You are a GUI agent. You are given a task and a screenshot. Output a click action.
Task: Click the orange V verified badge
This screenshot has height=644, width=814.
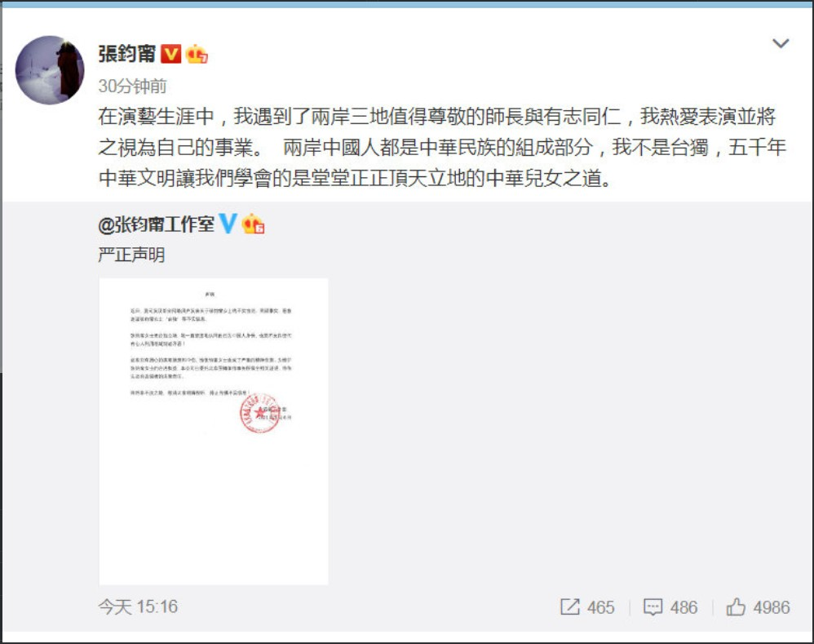[170, 54]
